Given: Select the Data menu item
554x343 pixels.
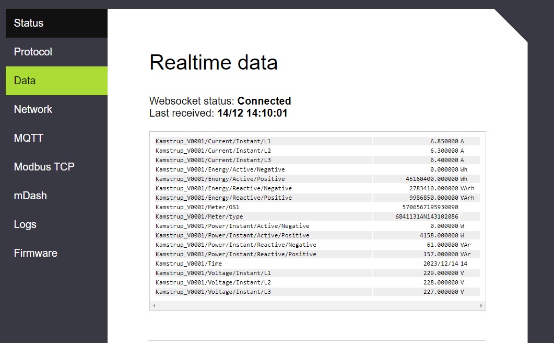Looking at the screenshot, I should point(56,81).
